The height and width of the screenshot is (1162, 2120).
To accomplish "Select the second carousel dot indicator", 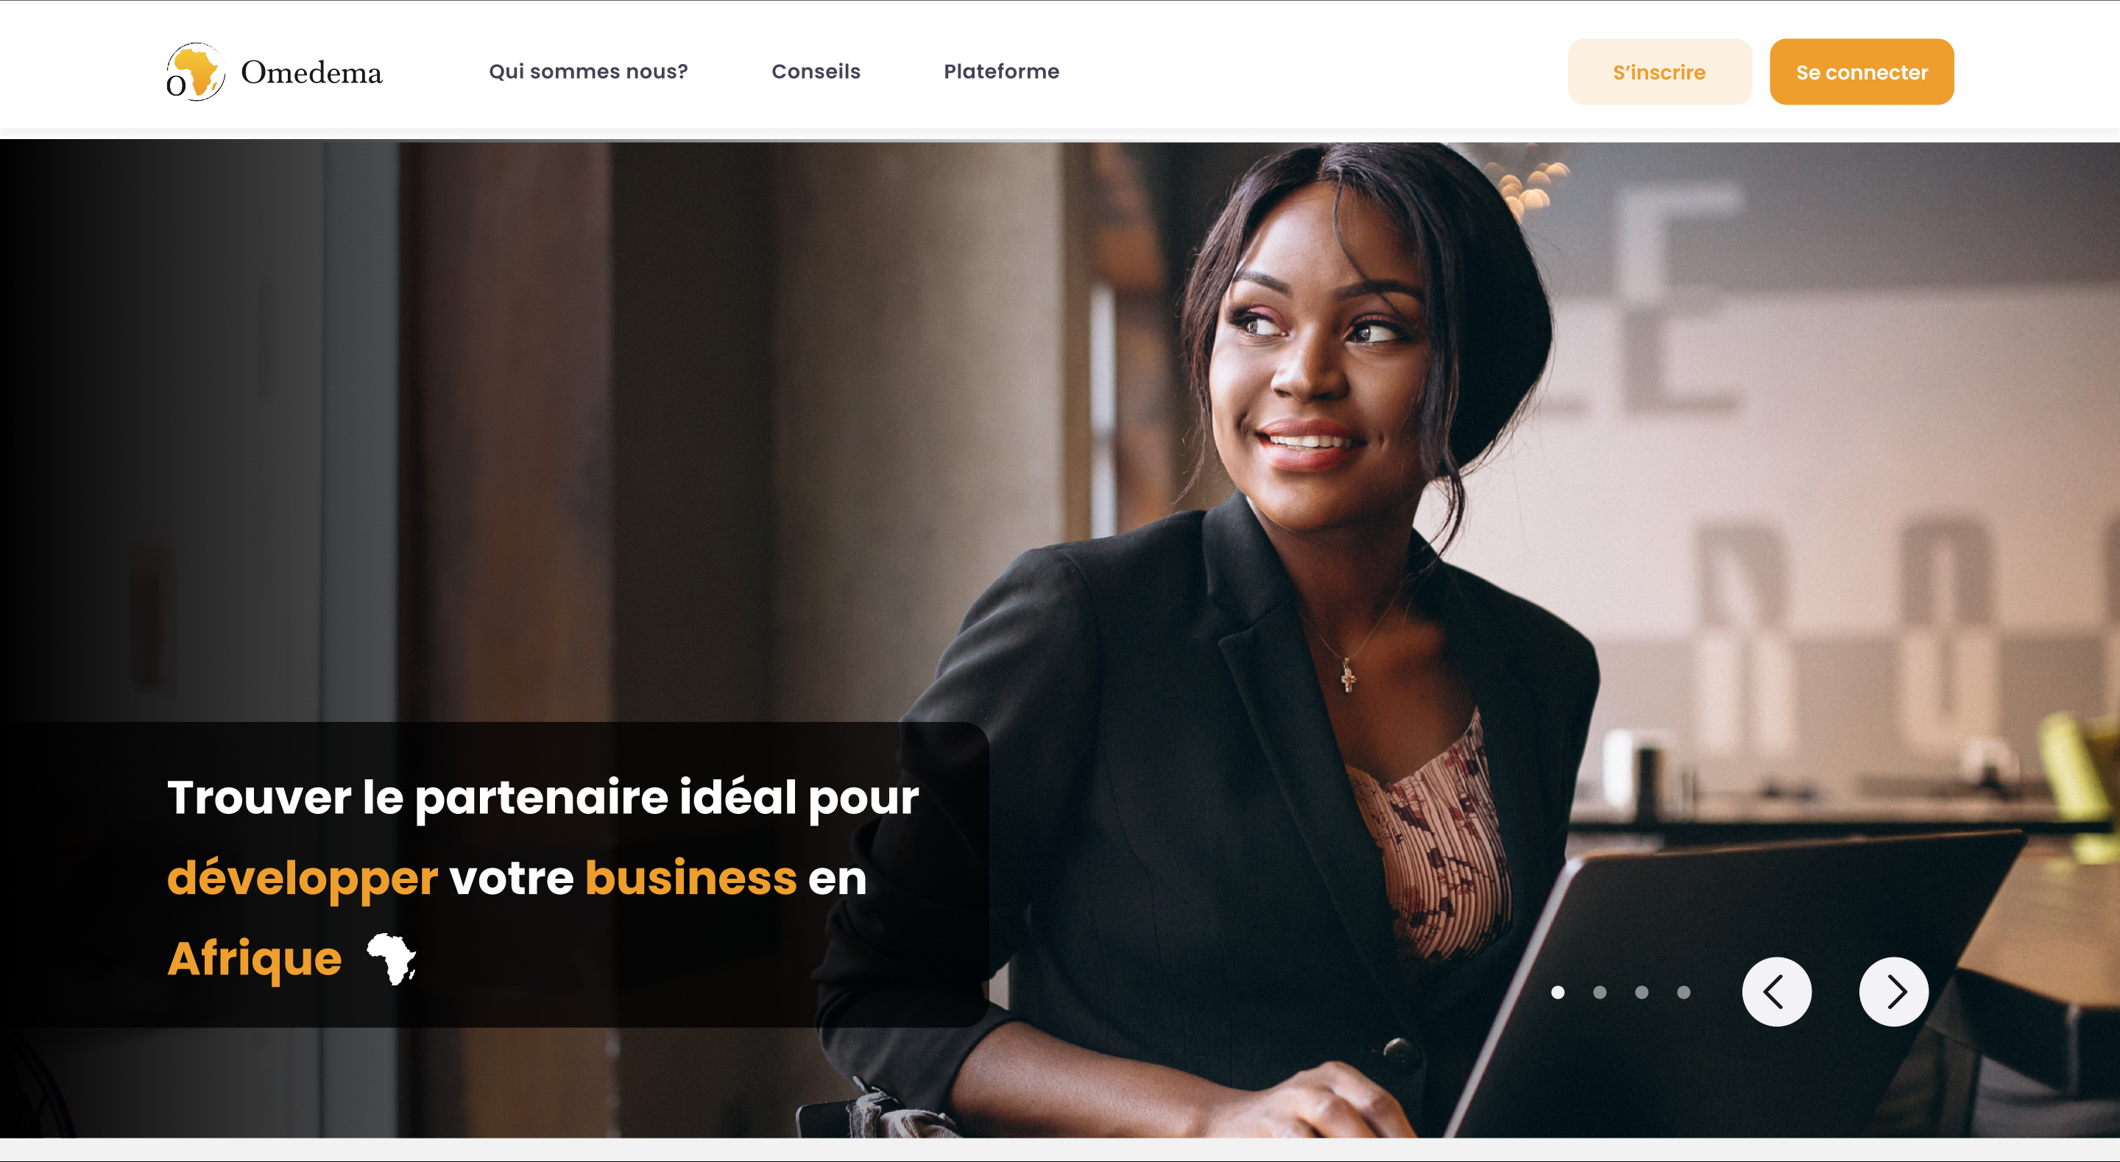I will (1599, 992).
